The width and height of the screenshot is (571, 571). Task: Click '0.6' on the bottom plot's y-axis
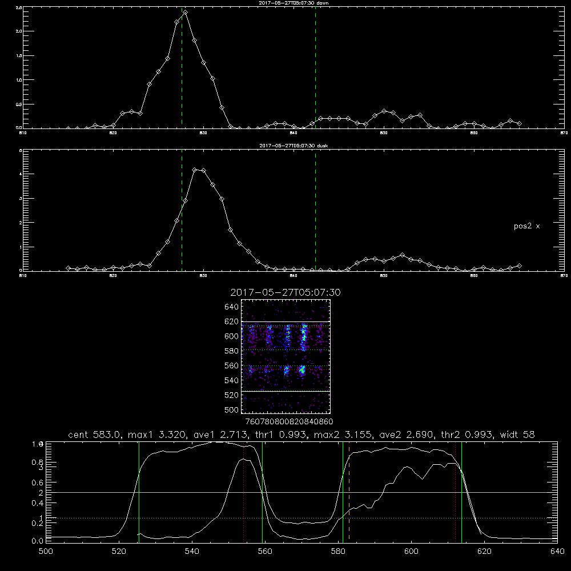[x=38, y=482]
